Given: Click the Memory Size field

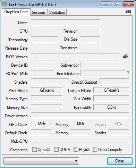Looking at the screenshot, I should tap(46, 107).
